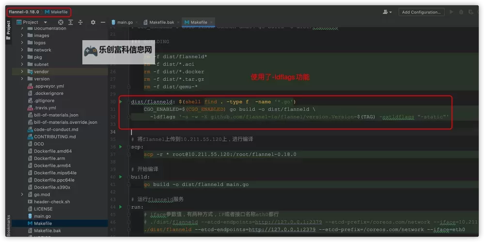Click the Add Configuration... button
Screen dimensions: 484x242
click(422, 12)
